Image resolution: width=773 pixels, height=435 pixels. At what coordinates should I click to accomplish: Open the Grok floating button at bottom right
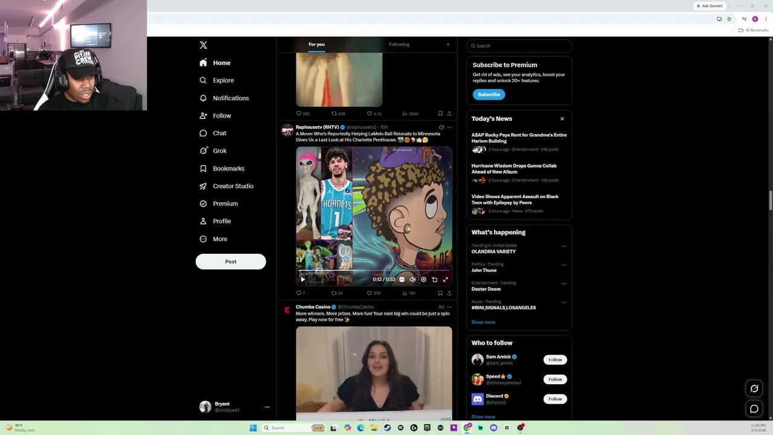[x=754, y=388]
